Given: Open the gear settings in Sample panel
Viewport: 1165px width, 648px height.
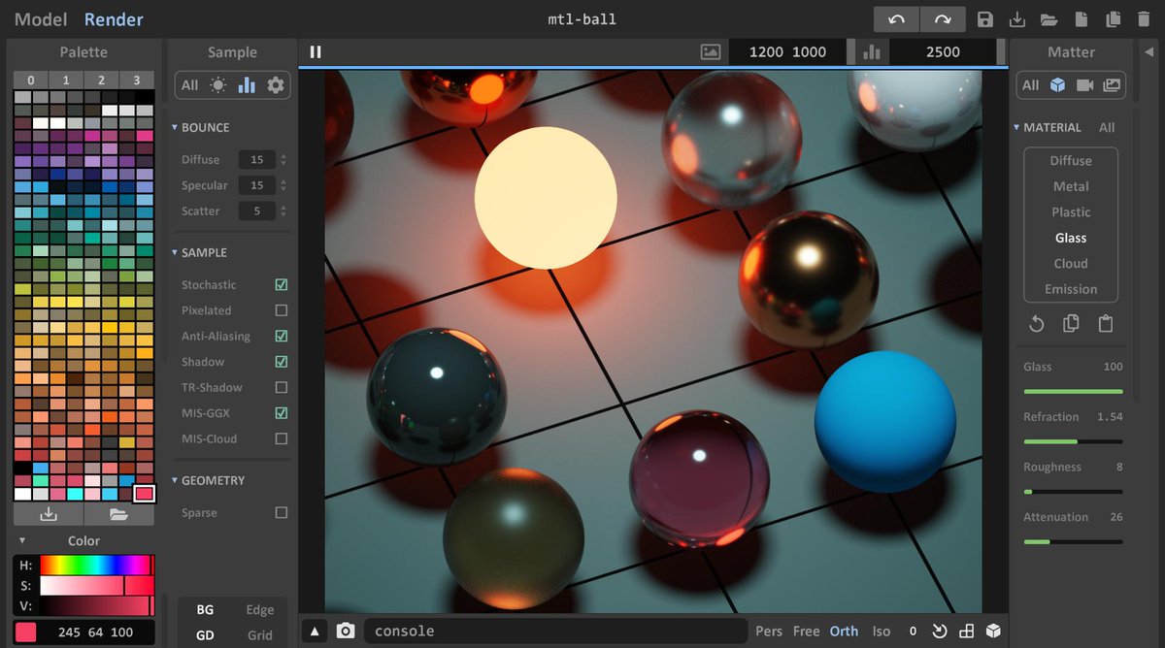Looking at the screenshot, I should click(x=276, y=85).
